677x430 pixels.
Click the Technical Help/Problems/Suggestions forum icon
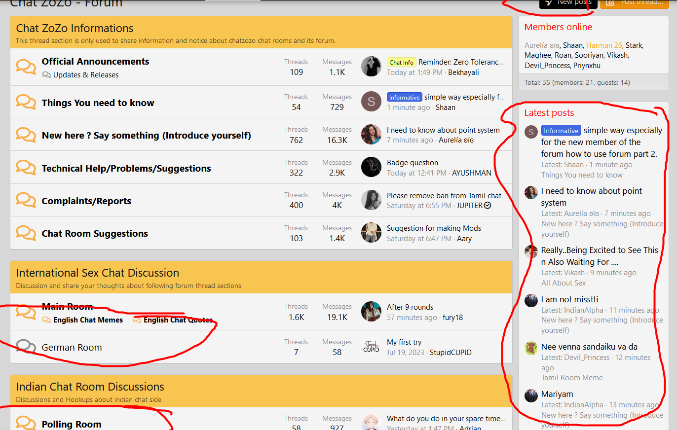pos(26,168)
